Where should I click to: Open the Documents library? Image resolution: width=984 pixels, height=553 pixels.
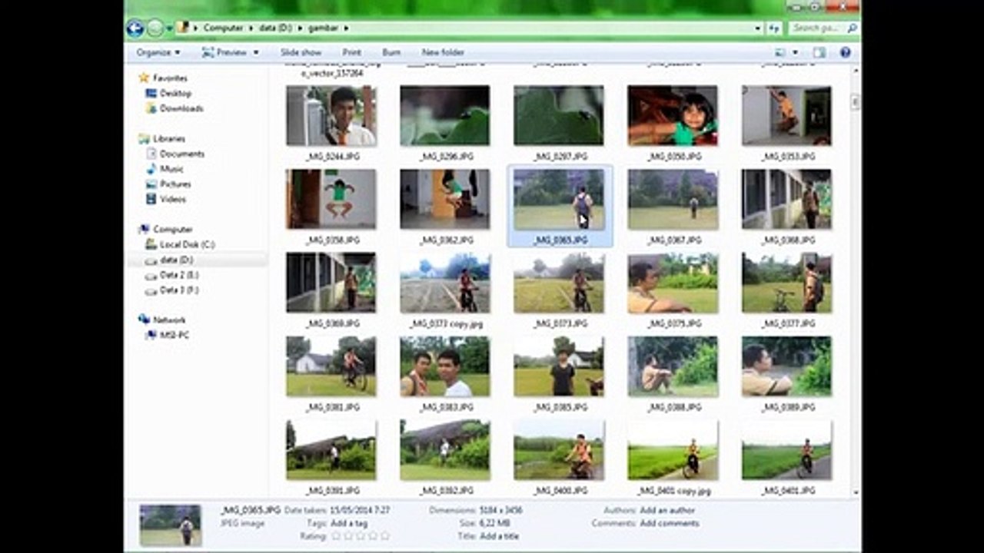(175, 154)
